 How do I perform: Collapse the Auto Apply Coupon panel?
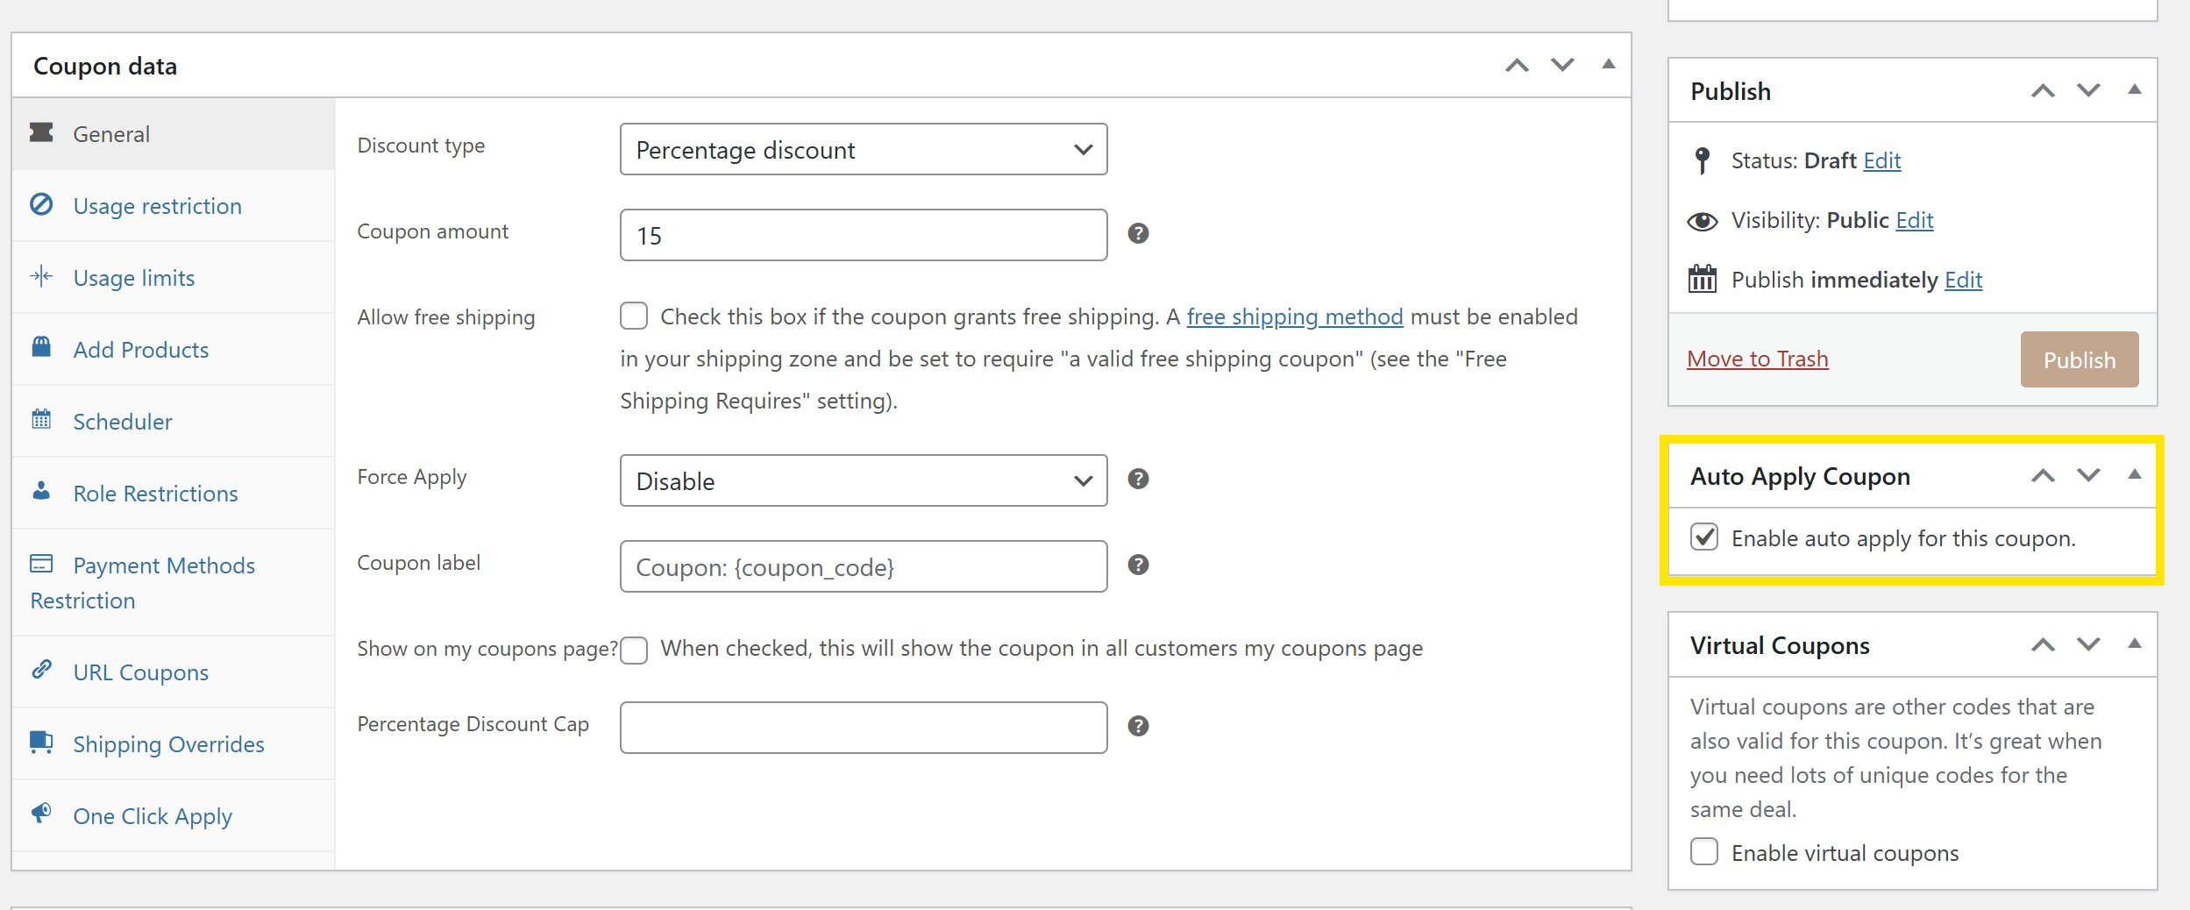coord(2135,474)
